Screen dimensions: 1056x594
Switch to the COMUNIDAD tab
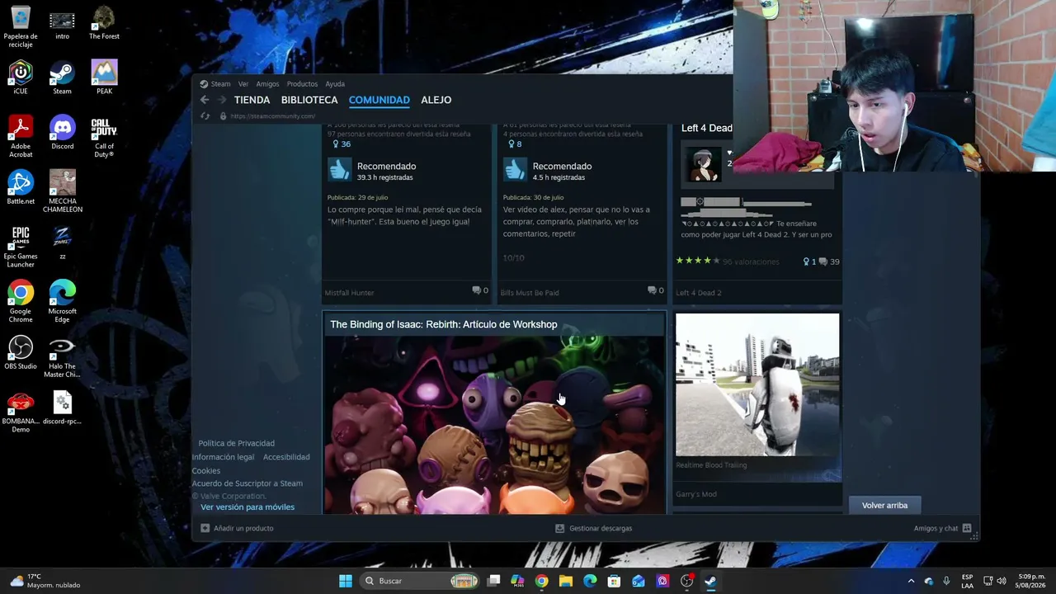coord(379,100)
